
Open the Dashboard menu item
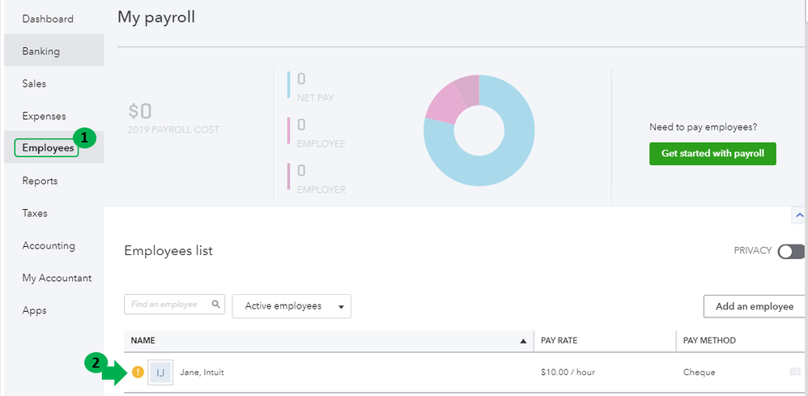(x=48, y=19)
